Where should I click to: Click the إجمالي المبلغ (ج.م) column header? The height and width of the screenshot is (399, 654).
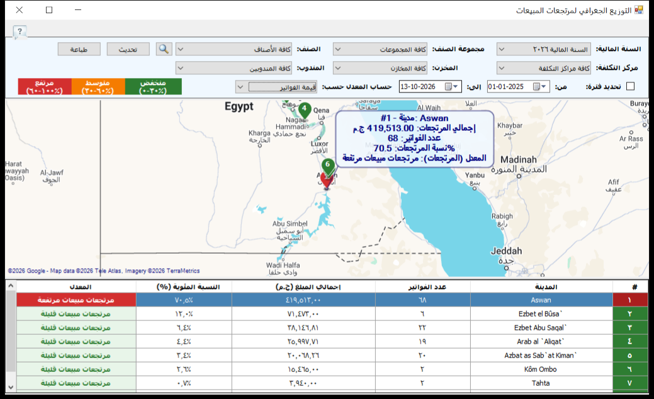(x=303, y=287)
